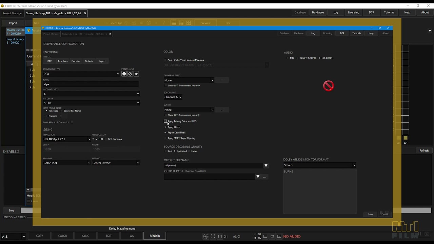The height and width of the screenshot is (244, 434).
Task: Click the circle print status icon
Action: click(124, 74)
